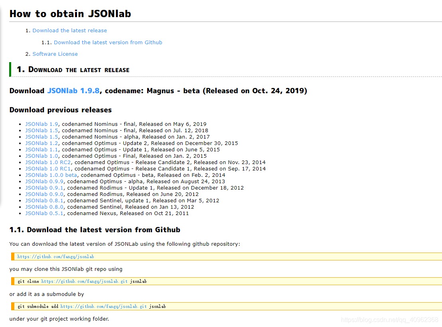
Task: Open the JSONlab 0.9.1 link
Action: (x=44, y=188)
